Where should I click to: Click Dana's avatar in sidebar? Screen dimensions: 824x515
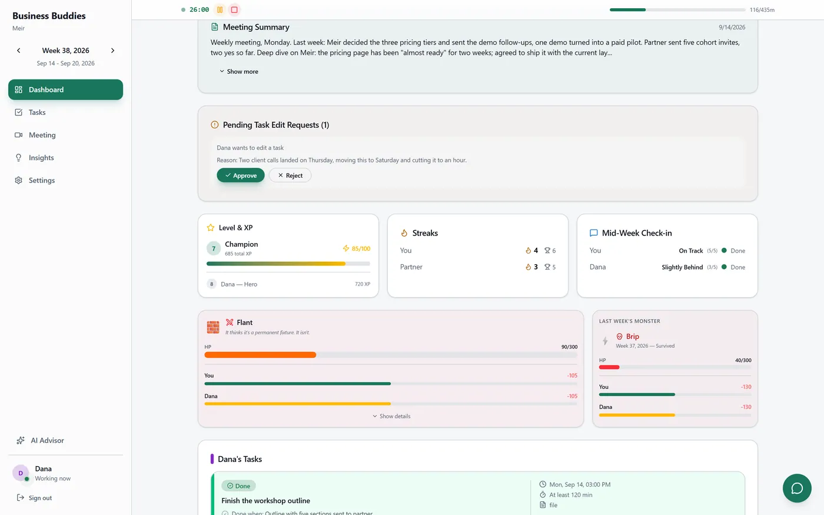(21, 473)
